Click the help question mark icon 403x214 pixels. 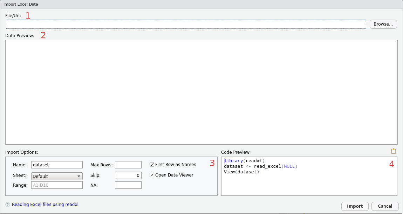(x=8, y=205)
